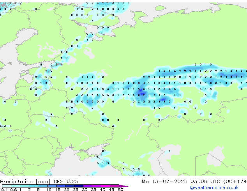The height and width of the screenshot is (191, 247).
Task: Select the 25–30 mm dark navy legend segment
Action: (79, 186)
